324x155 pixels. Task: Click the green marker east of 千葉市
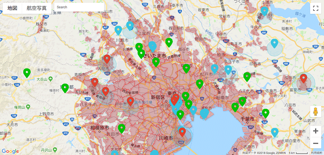coord(265,113)
